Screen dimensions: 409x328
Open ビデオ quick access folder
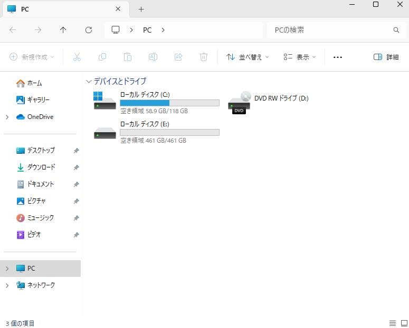[x=28, y=234]
